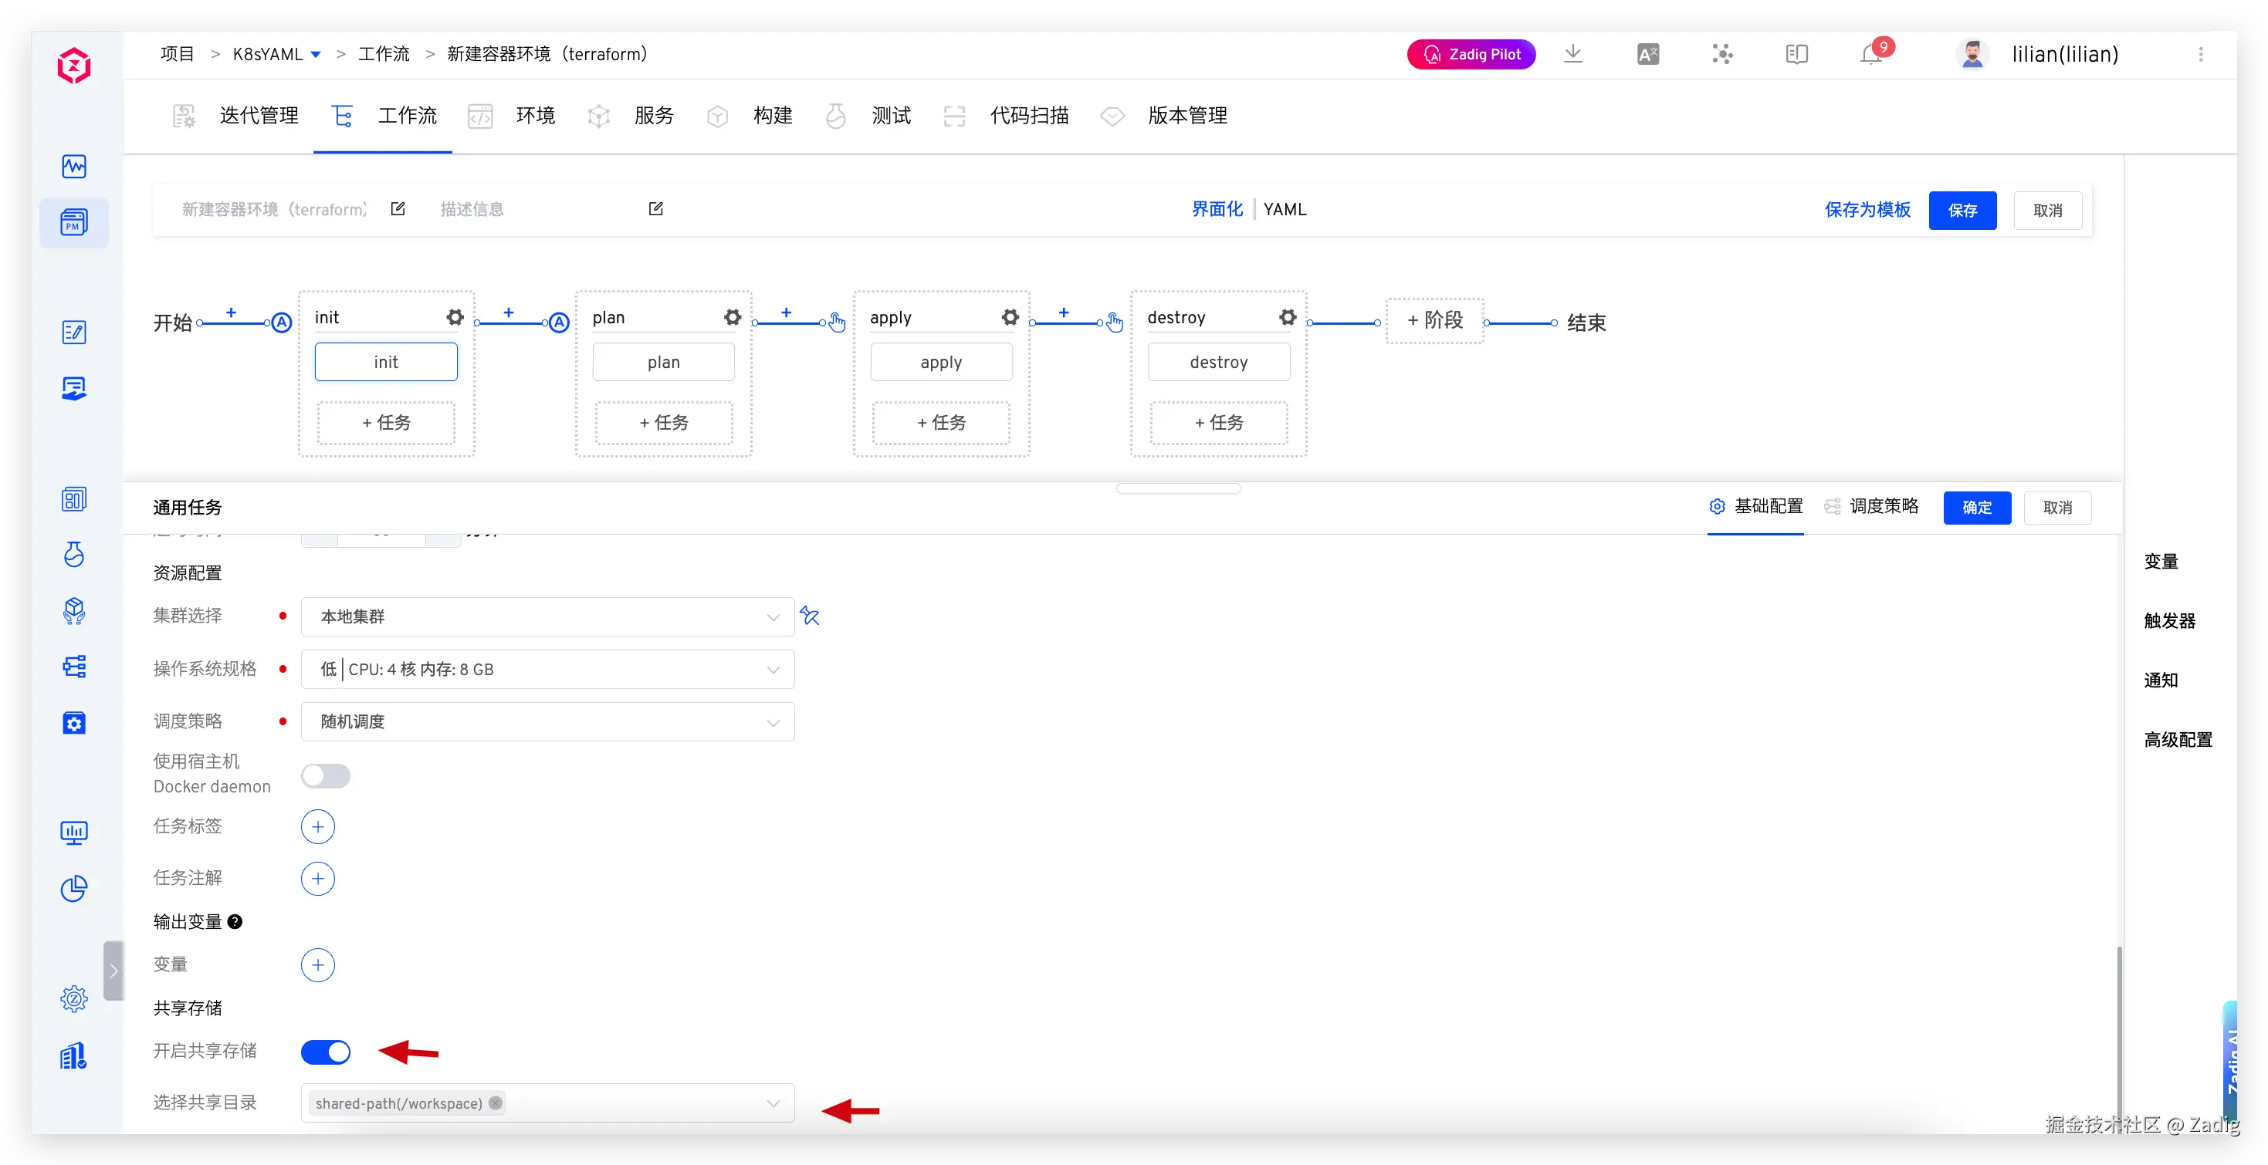2268x1165 pixels.
Task: Disable the shared storage switch
Action: [326, 1052]
